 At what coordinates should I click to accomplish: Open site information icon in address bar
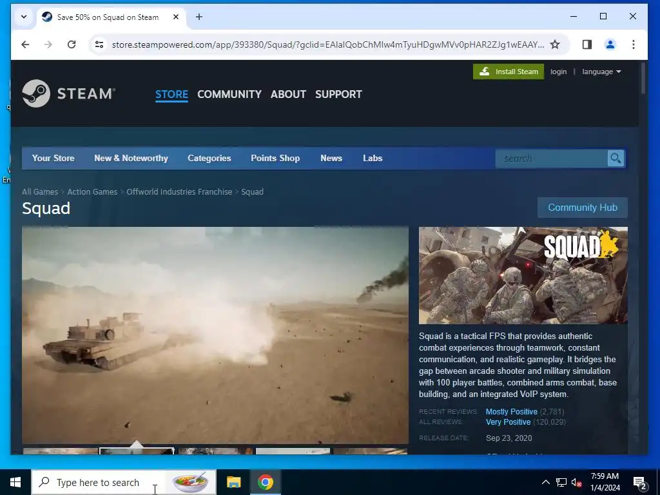[99, 44]
